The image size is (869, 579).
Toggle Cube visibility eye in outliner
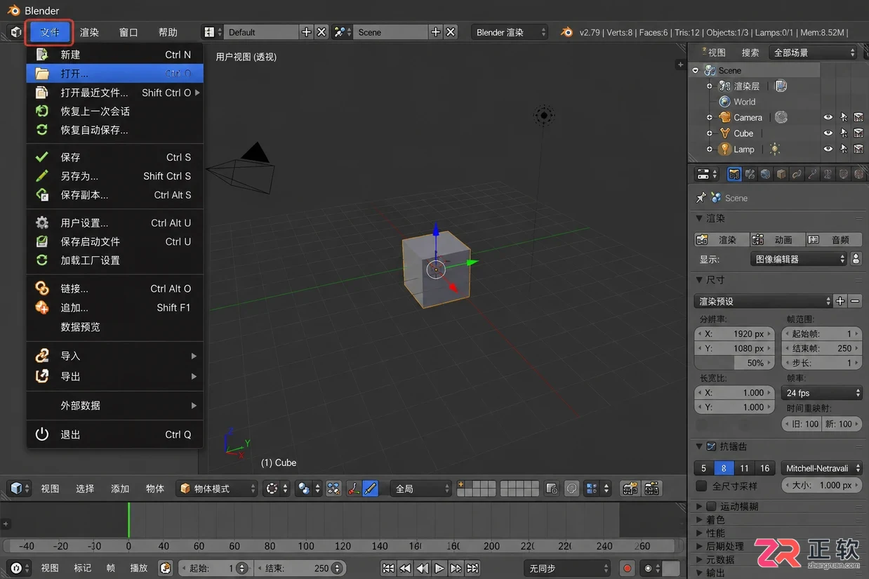(828, 133)
